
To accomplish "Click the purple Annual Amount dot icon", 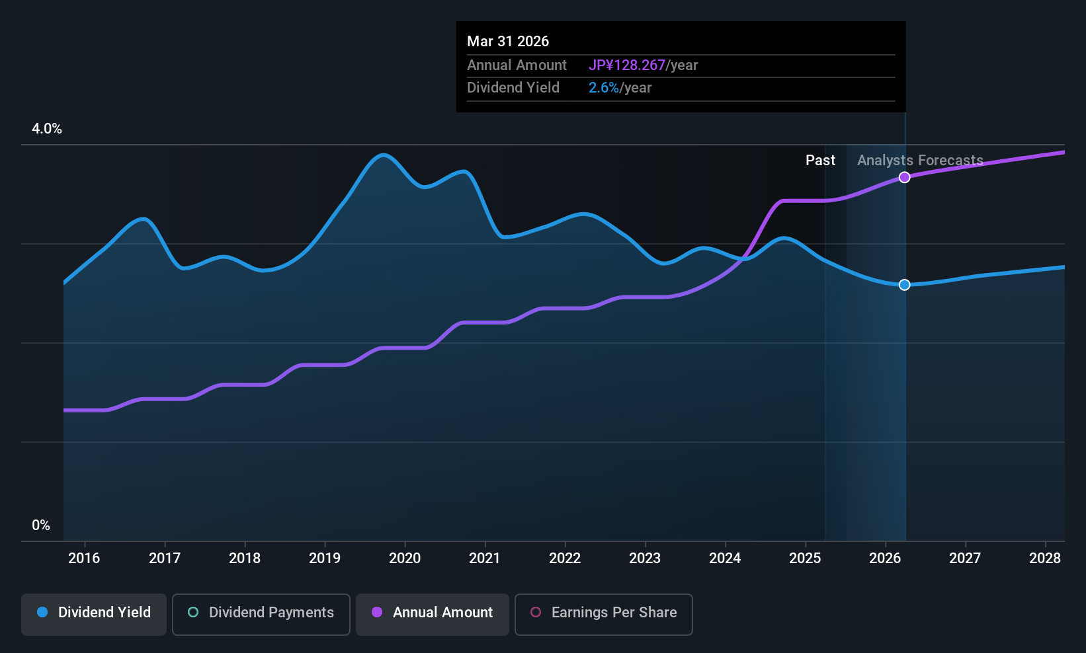I will [x=377, y=613].
